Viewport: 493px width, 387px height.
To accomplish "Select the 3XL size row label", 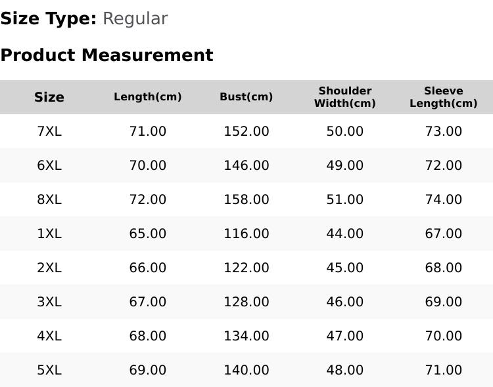I will [49, 302].
